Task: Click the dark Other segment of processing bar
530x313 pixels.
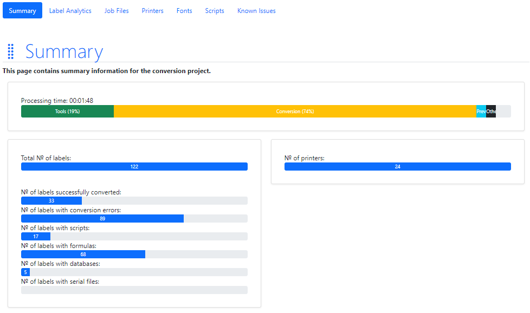Action: click(x=491, y=112)
